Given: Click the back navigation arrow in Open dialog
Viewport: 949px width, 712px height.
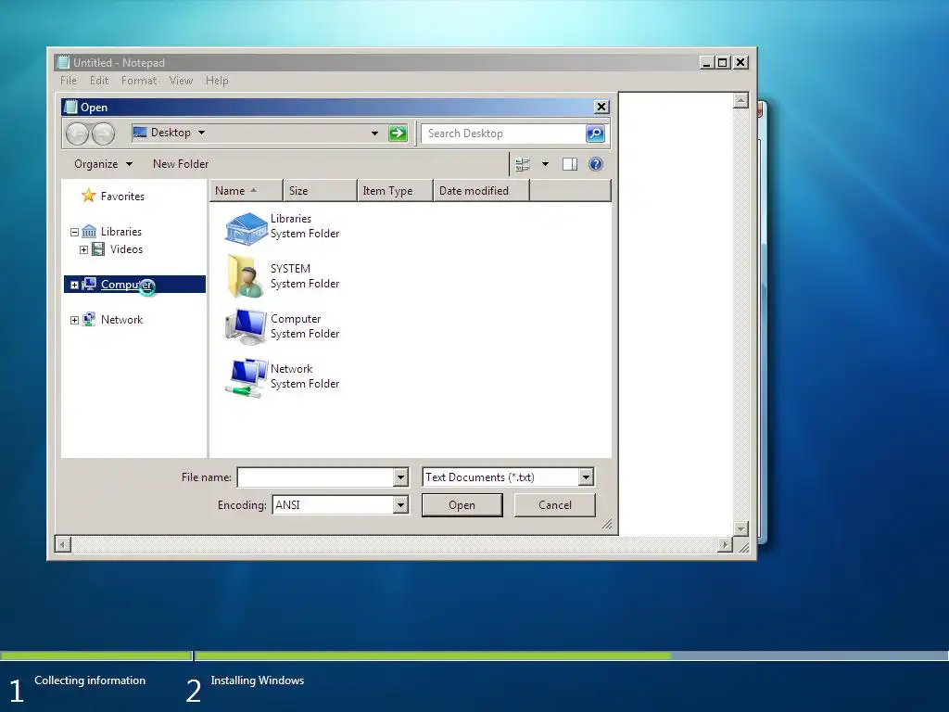Looking at the screenshot, I should (77, 133).
